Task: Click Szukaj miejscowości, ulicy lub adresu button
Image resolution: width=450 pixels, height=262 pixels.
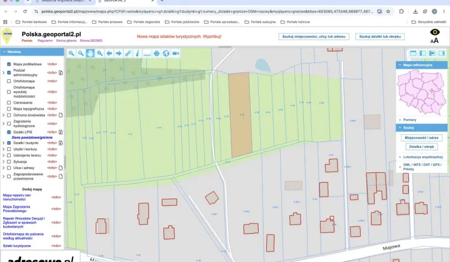Action: pos(314,36)
